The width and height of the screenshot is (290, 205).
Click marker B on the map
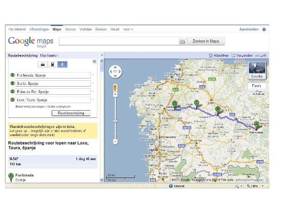[x=217, y=111]
